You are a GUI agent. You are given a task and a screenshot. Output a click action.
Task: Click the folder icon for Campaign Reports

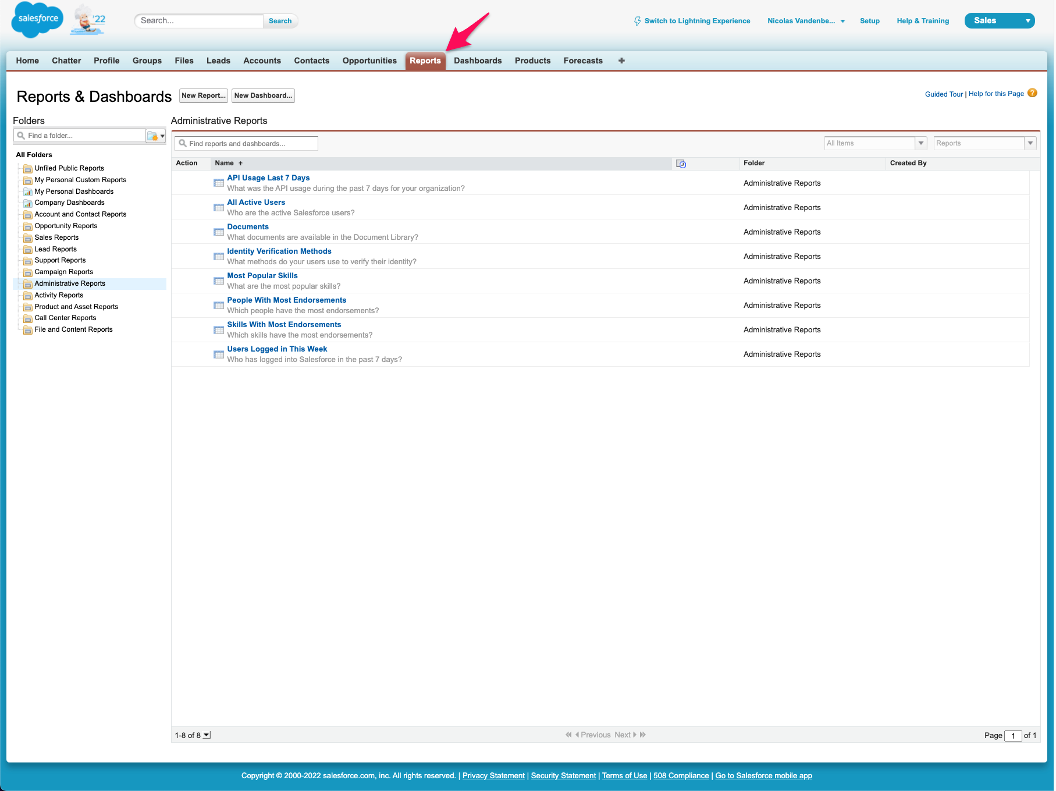coord(27,272)
